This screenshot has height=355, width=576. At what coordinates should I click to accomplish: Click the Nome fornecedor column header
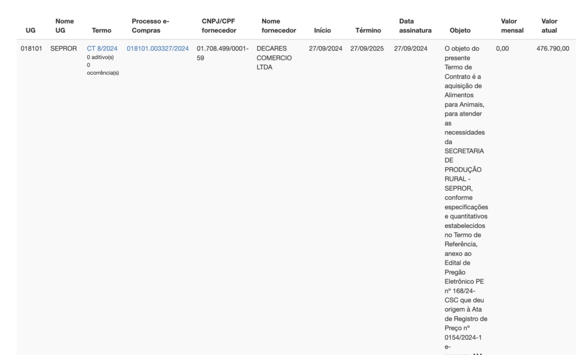coord(278,25)
